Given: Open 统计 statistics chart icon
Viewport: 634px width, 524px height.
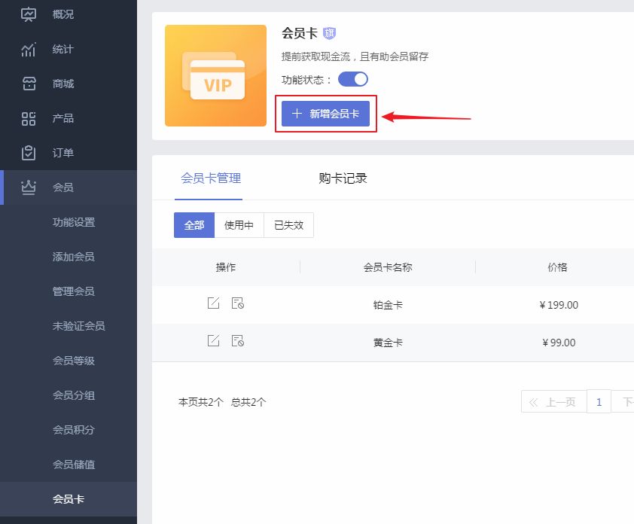Looking at the screenshot, I should (29, 49).
